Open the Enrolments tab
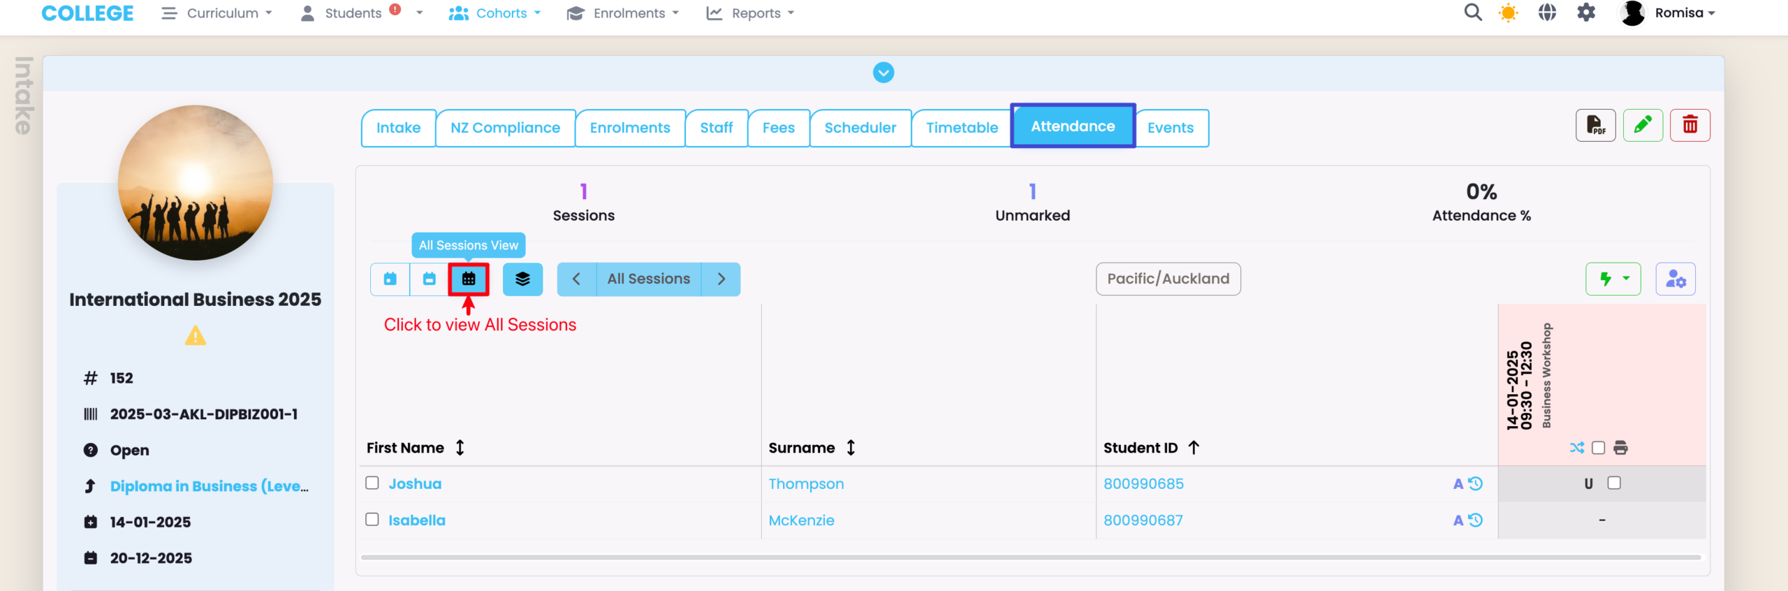 629,128
